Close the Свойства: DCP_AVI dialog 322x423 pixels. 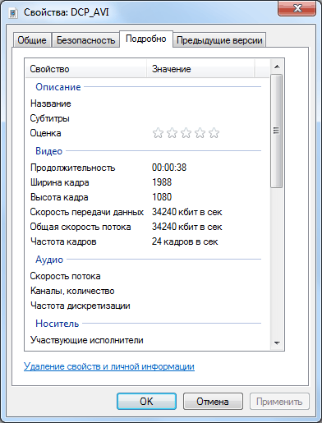click(x=297, y=9)
